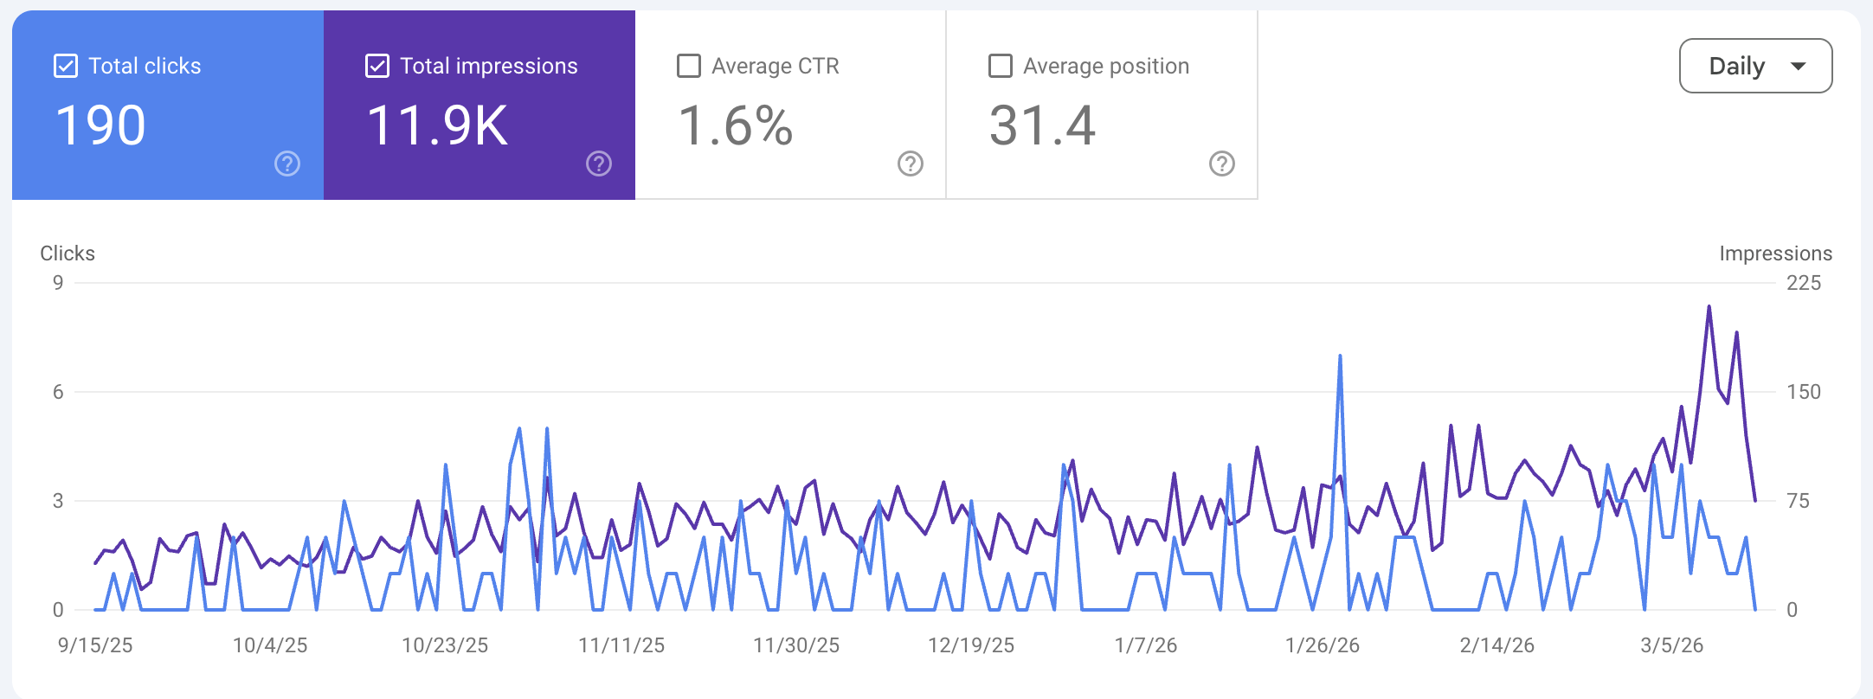Viewport: 1873px width, 699px height.
Task: Click the 11.9K impressions value
Action: tap(437, 125)
